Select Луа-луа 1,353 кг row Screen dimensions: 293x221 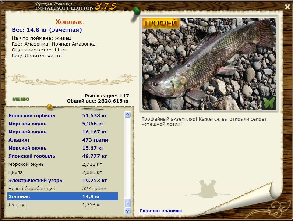tap(63, 205)
